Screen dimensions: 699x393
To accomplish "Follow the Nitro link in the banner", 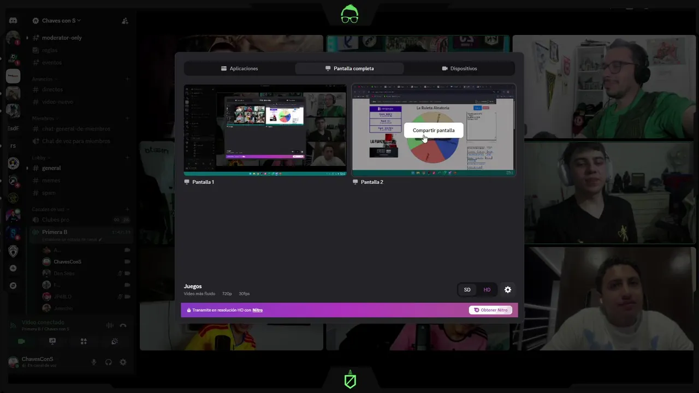I will click(x=257, y=310).
